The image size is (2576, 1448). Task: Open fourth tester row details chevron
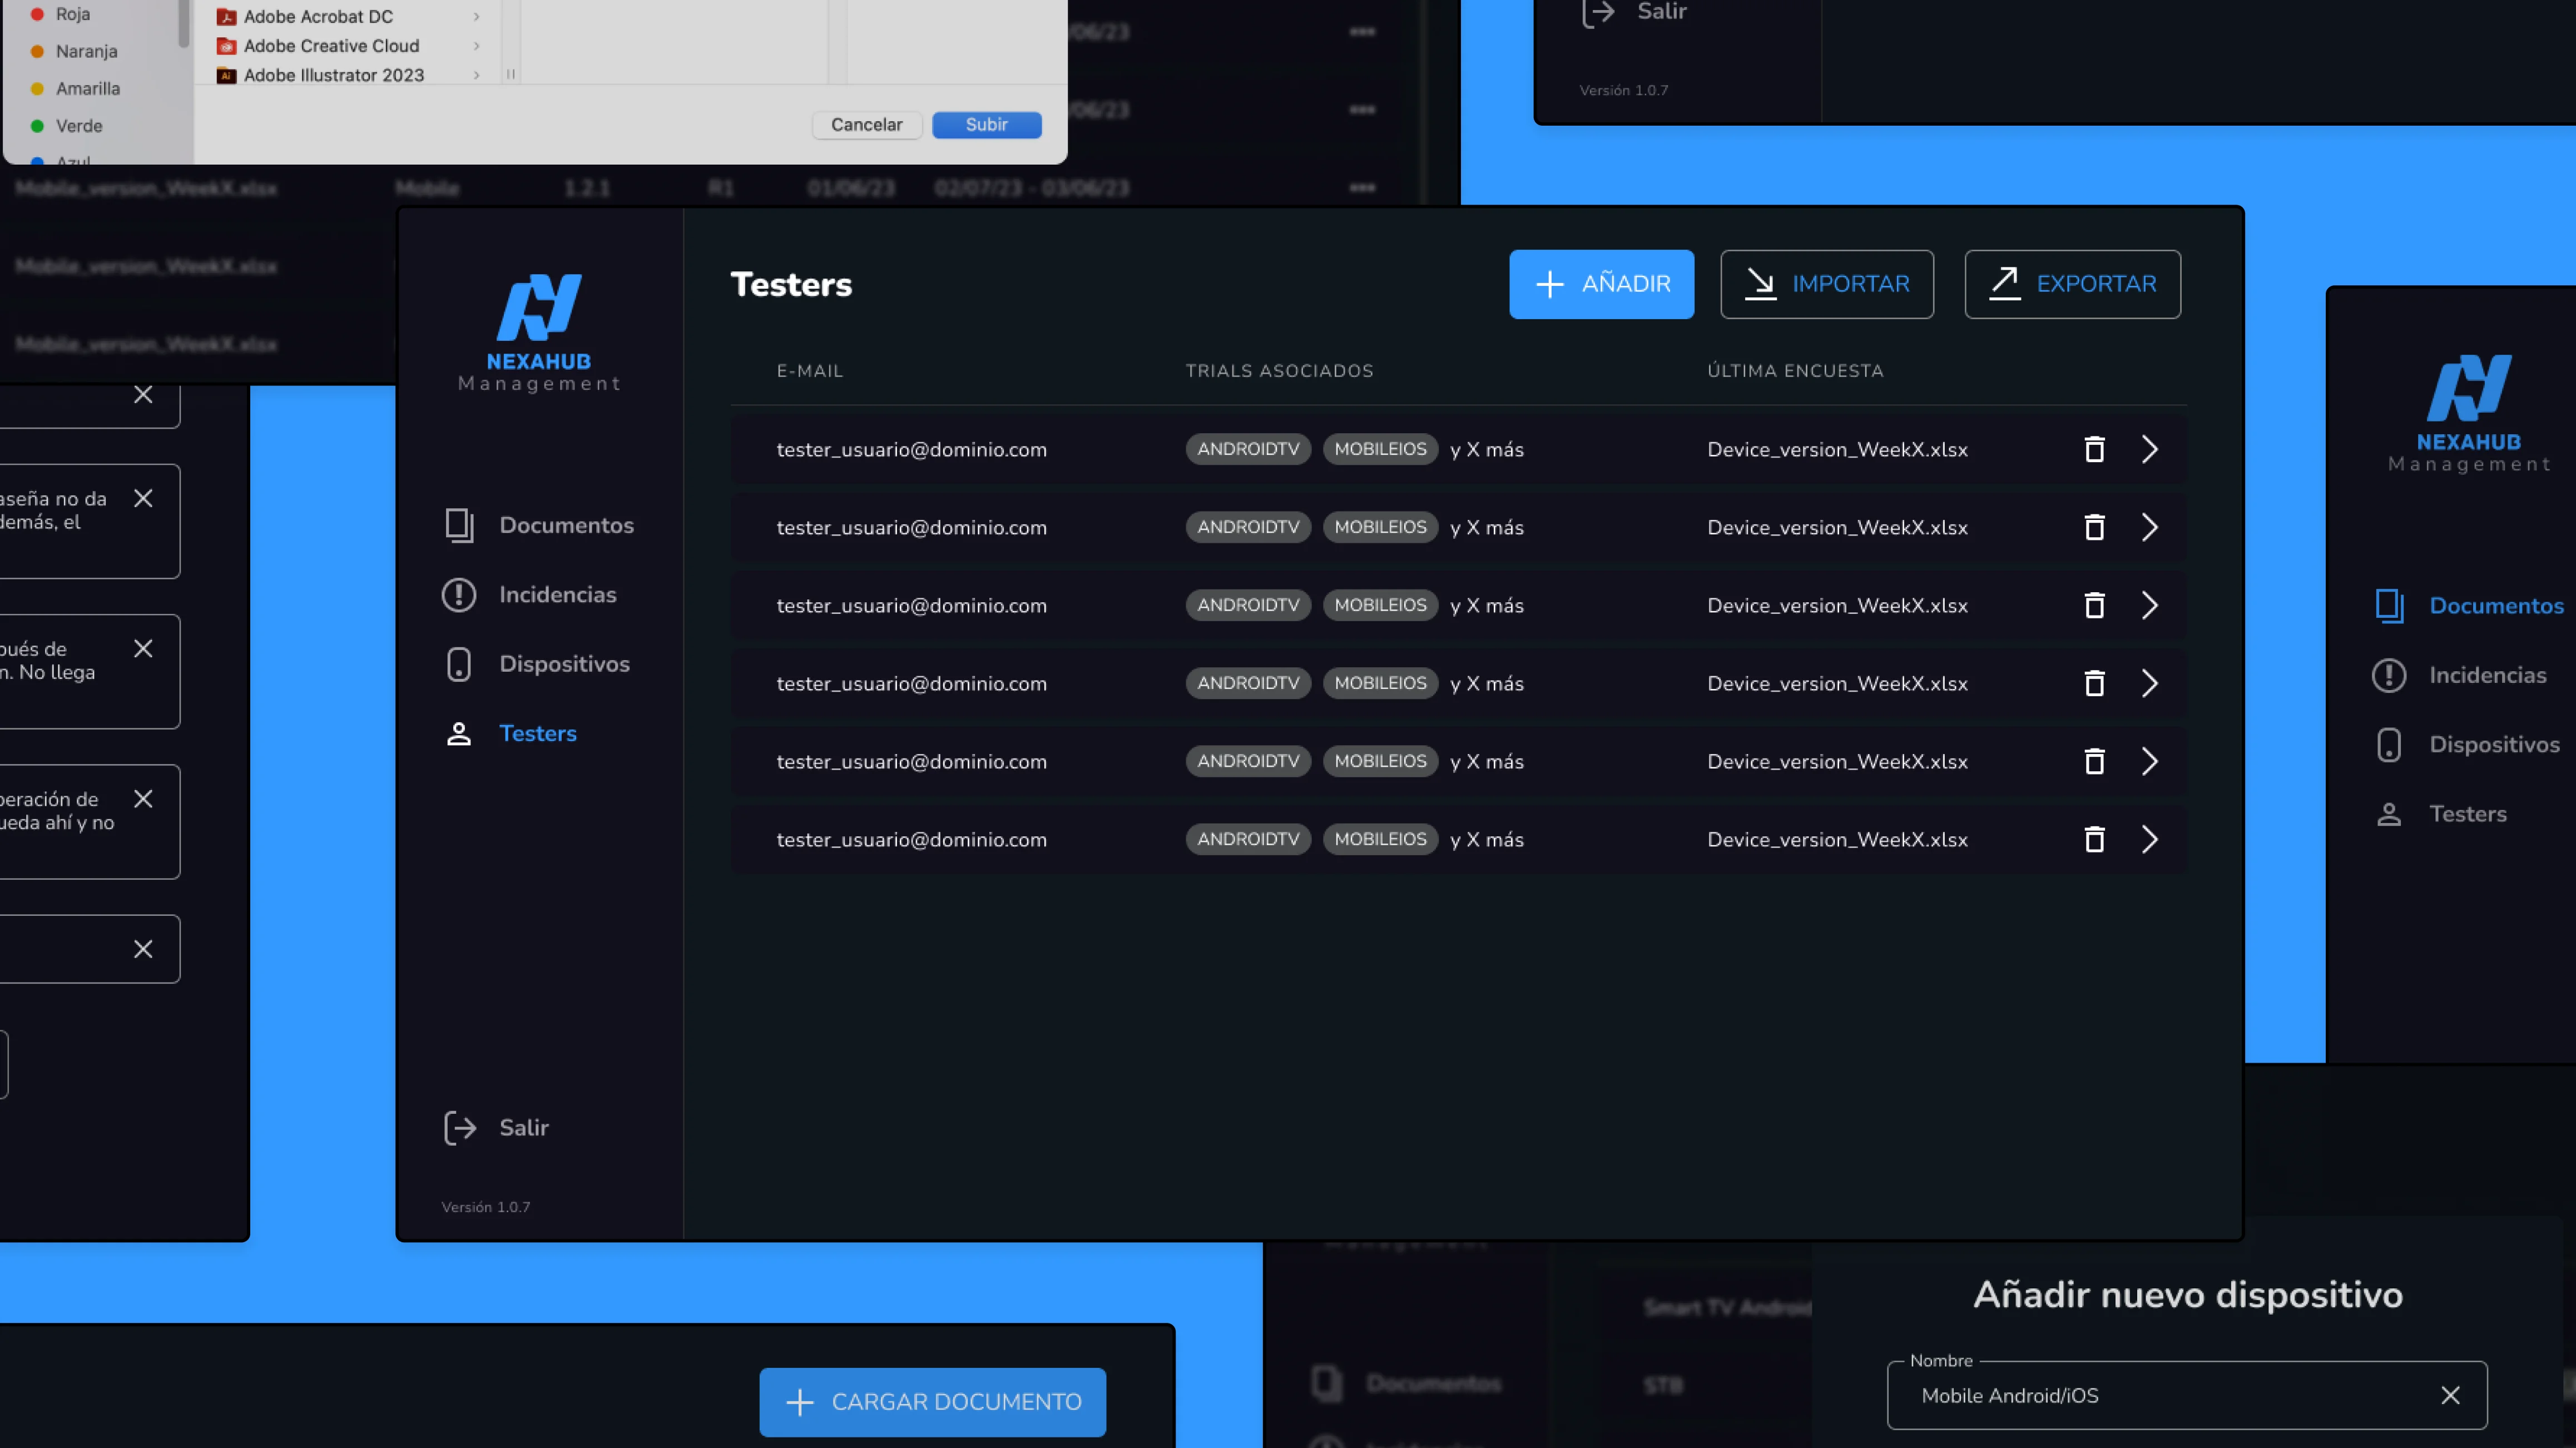click(2149, 683)
